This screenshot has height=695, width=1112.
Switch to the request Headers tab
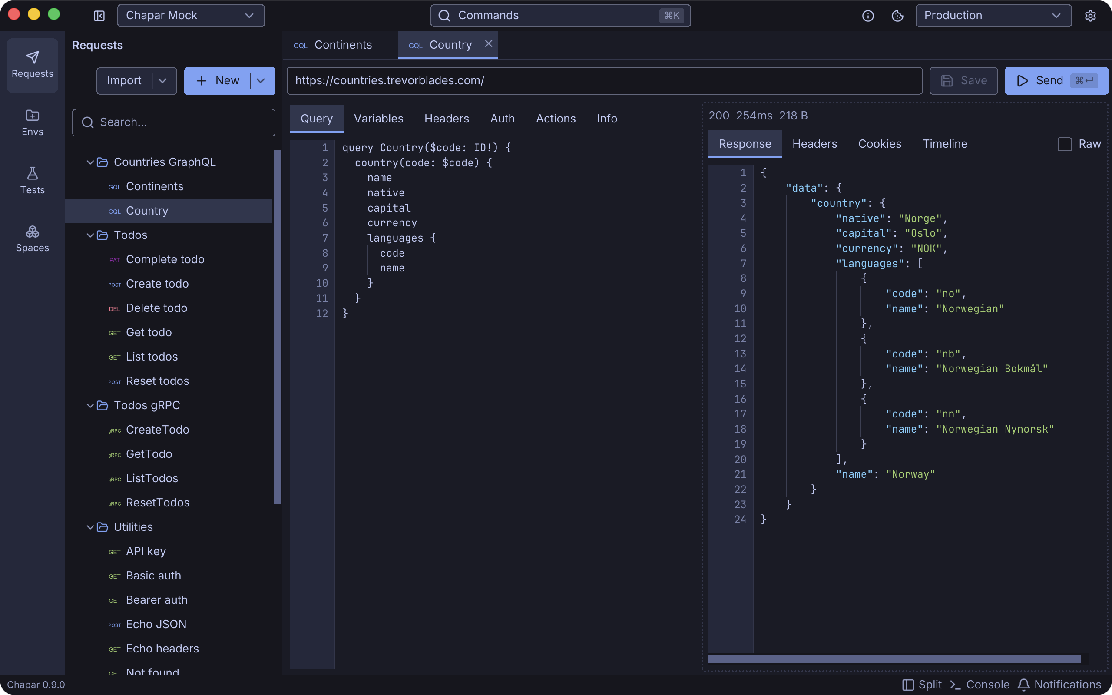[x=447, y=119]
